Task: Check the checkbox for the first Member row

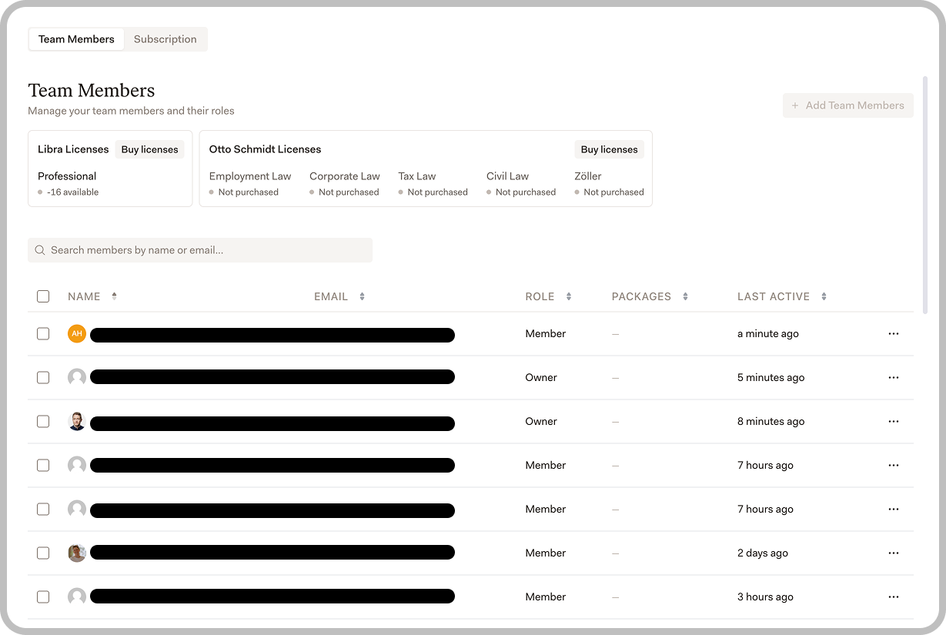Action: click(x=43, y=334)
